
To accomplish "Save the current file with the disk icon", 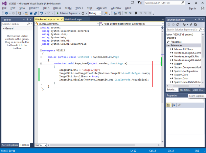I will click(31, 13).
